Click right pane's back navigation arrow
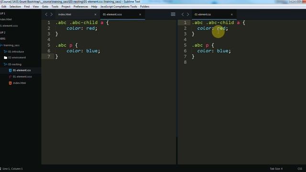Viewport: 306px width, 172px height. tap(183, 14)
